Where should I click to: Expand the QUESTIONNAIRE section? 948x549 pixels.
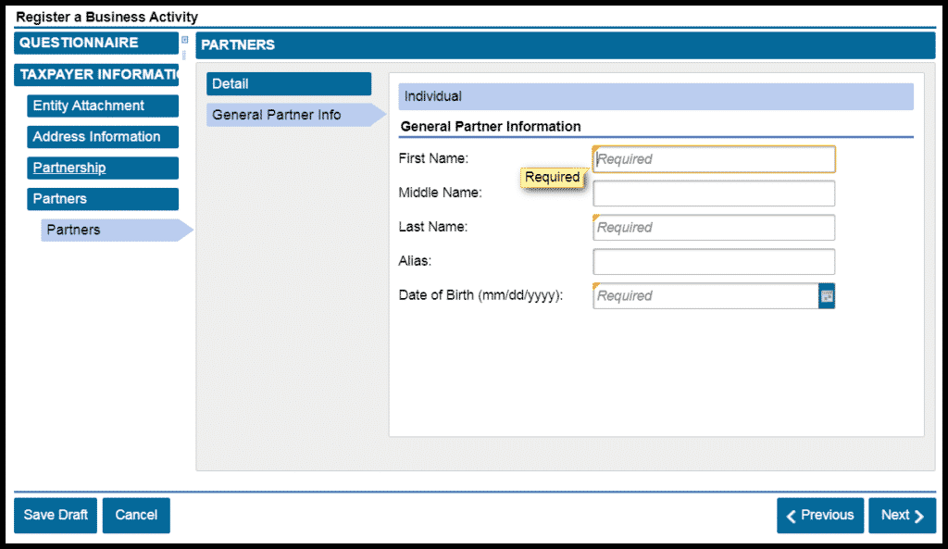tap(96, 43)
